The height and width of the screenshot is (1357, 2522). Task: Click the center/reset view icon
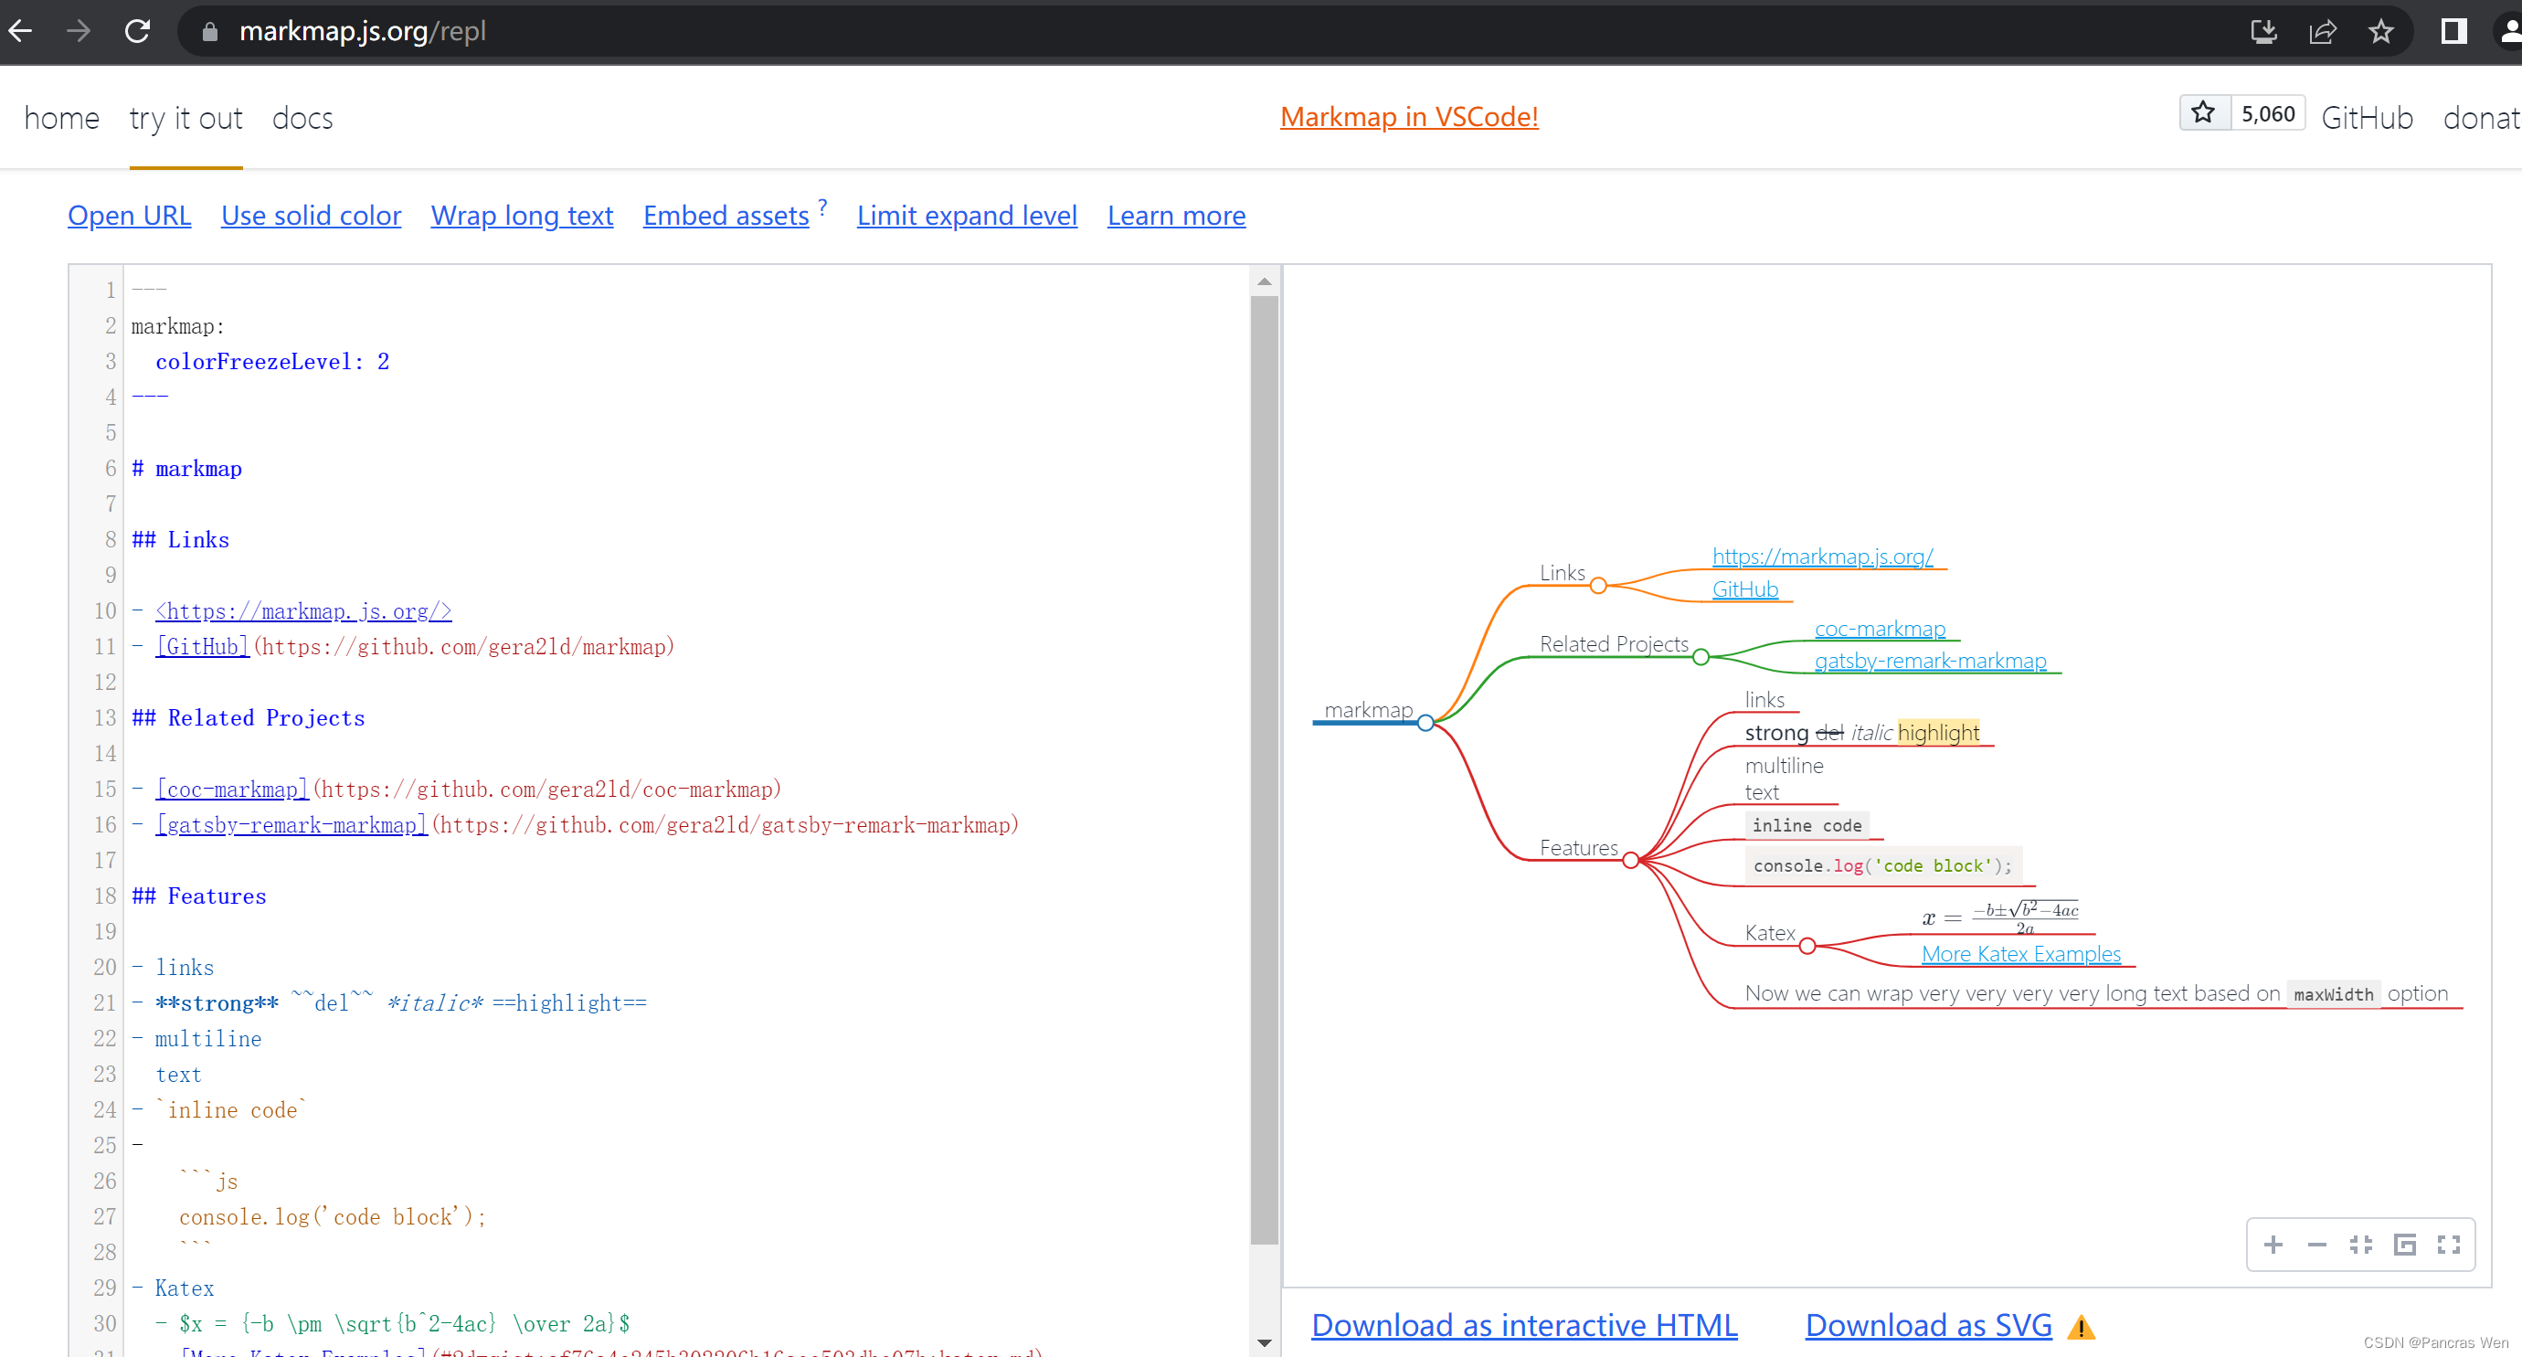tap(2363, 1242)
